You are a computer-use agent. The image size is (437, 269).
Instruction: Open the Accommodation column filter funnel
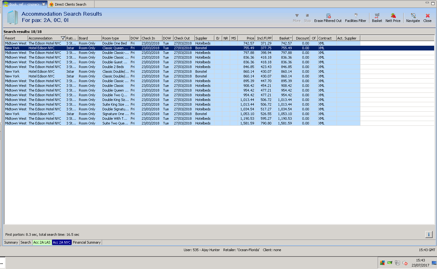tap(63, 38)
